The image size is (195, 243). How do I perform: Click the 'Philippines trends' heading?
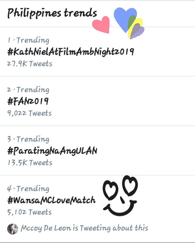(52, 13)
